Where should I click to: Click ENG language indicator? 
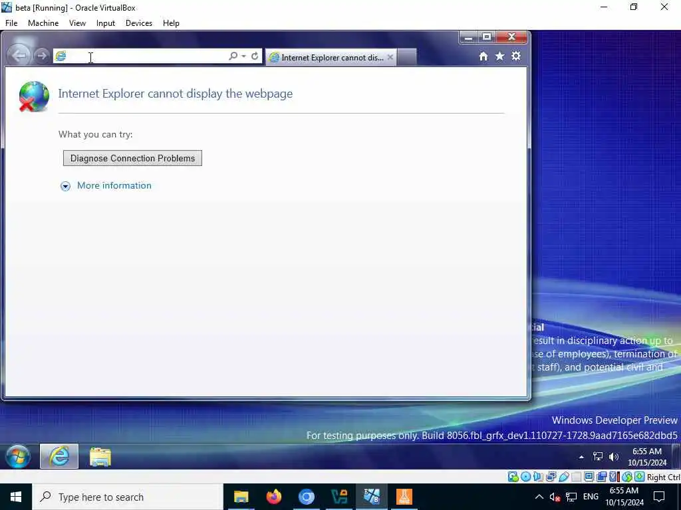(591, 497)
